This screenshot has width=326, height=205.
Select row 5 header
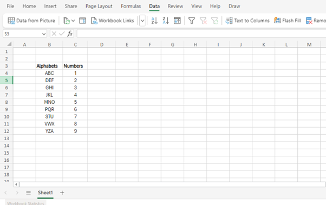6,81
